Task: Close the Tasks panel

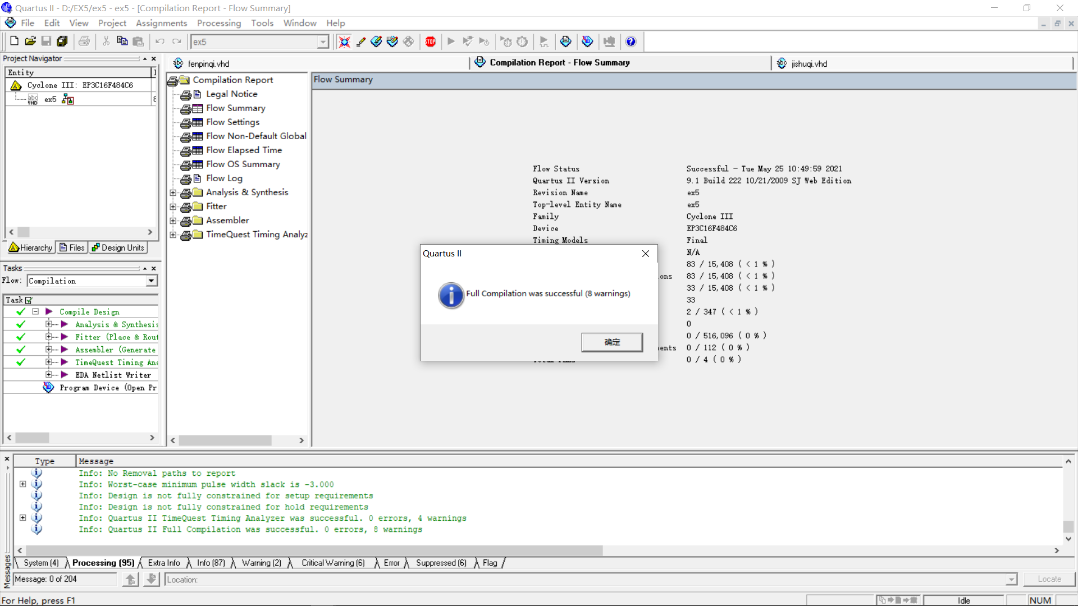Action: click(153, 268)
